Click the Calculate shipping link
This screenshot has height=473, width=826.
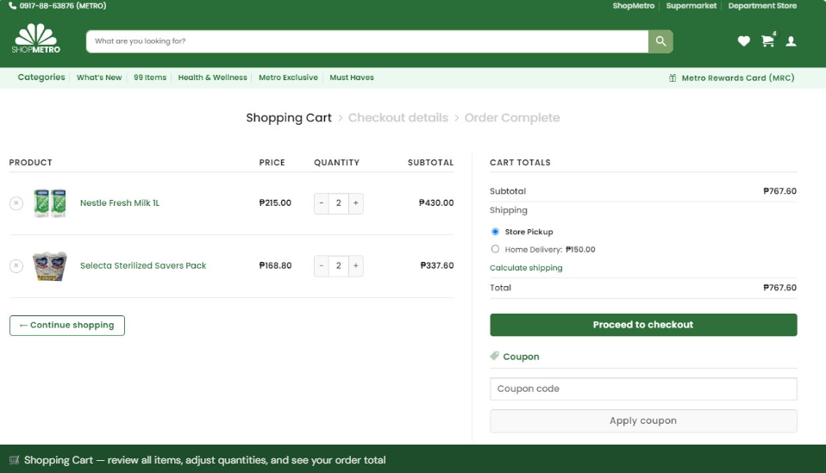click(526, 268)
